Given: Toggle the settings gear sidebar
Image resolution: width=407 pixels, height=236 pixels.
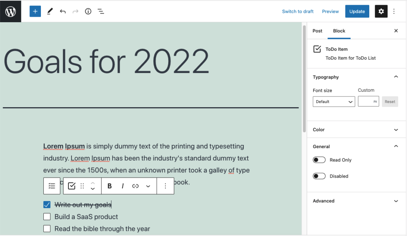Looking at the screenshot, I should 381,12.
